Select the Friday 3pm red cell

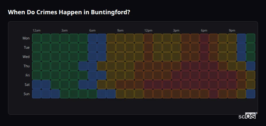coord(176,75)
